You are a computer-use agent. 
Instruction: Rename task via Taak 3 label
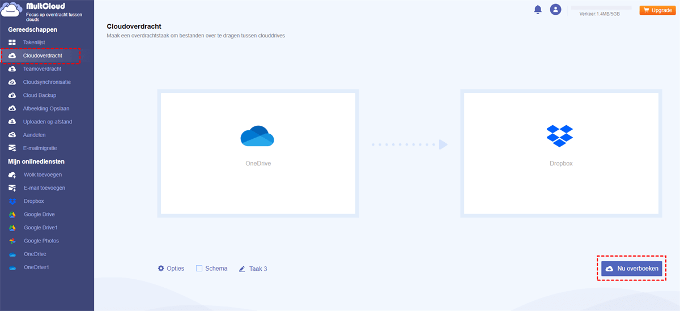click(257, 269)
